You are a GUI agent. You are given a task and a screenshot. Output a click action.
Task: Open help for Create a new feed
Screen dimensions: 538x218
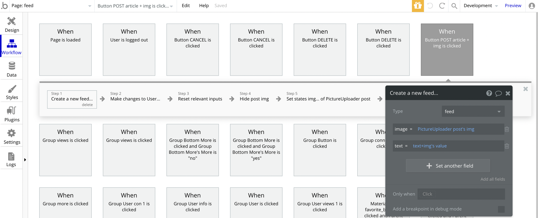click(x=489, y=93)
